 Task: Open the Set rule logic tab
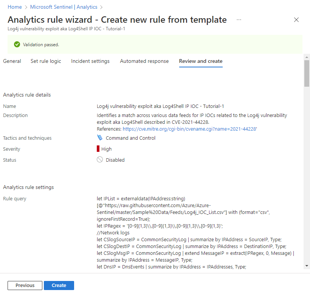(x=45, y=61)
